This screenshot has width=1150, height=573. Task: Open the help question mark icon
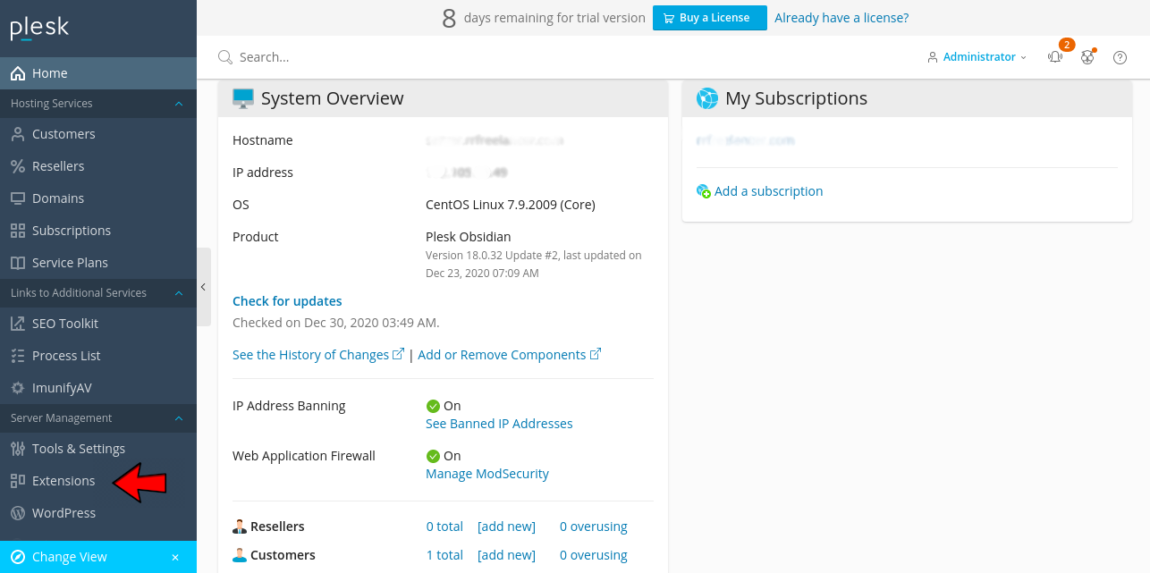(x=1120, y=57)
